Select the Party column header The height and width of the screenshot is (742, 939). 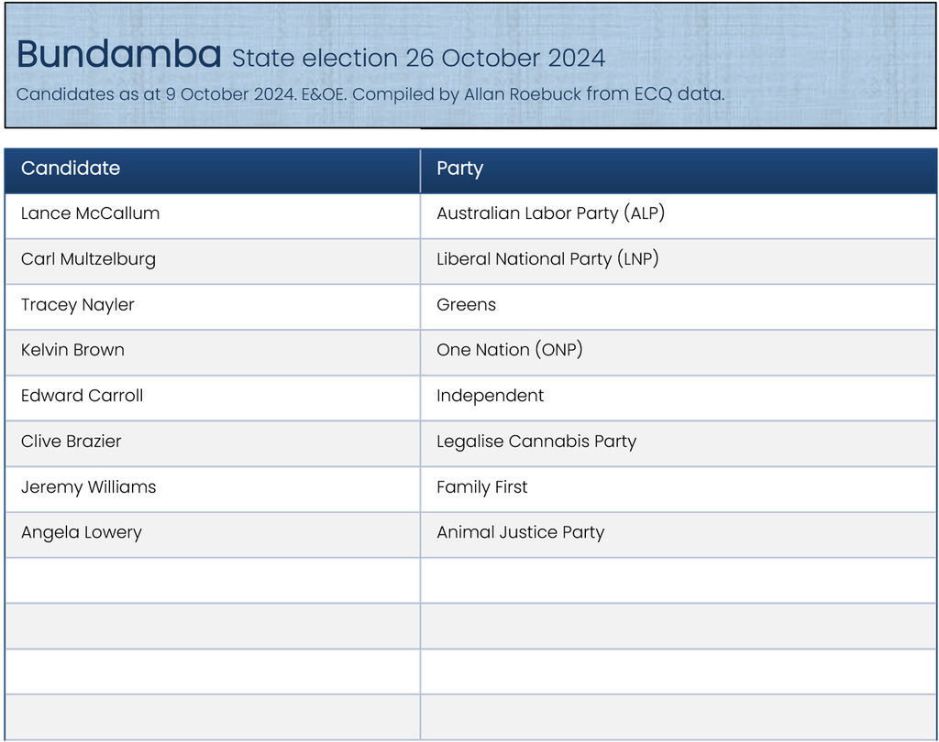[x=459, y=169]
